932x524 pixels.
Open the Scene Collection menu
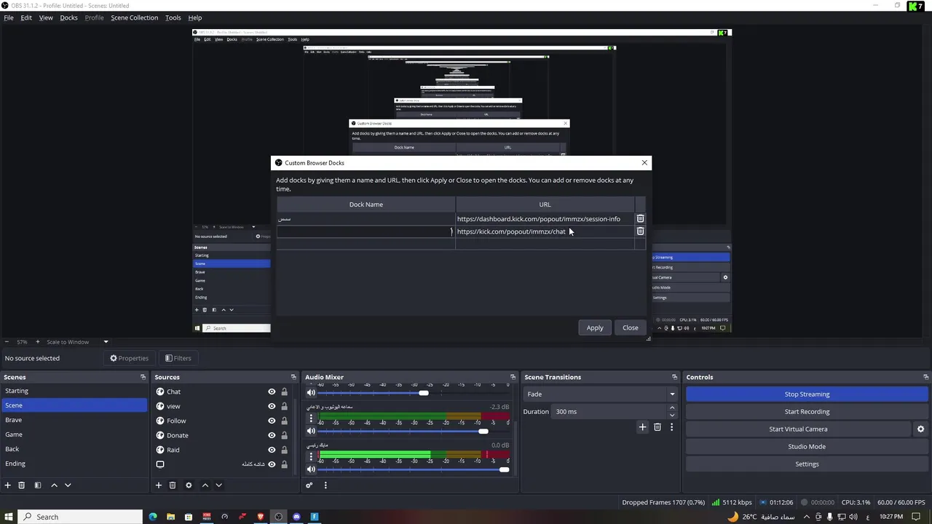134,17
